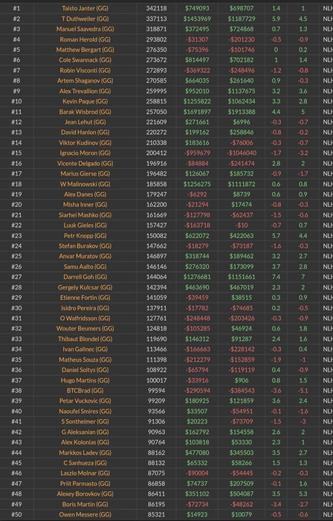Select Manuel Saavedra in the leaderboard
This screenshot has width=333, height=521.
pos(85,29)
